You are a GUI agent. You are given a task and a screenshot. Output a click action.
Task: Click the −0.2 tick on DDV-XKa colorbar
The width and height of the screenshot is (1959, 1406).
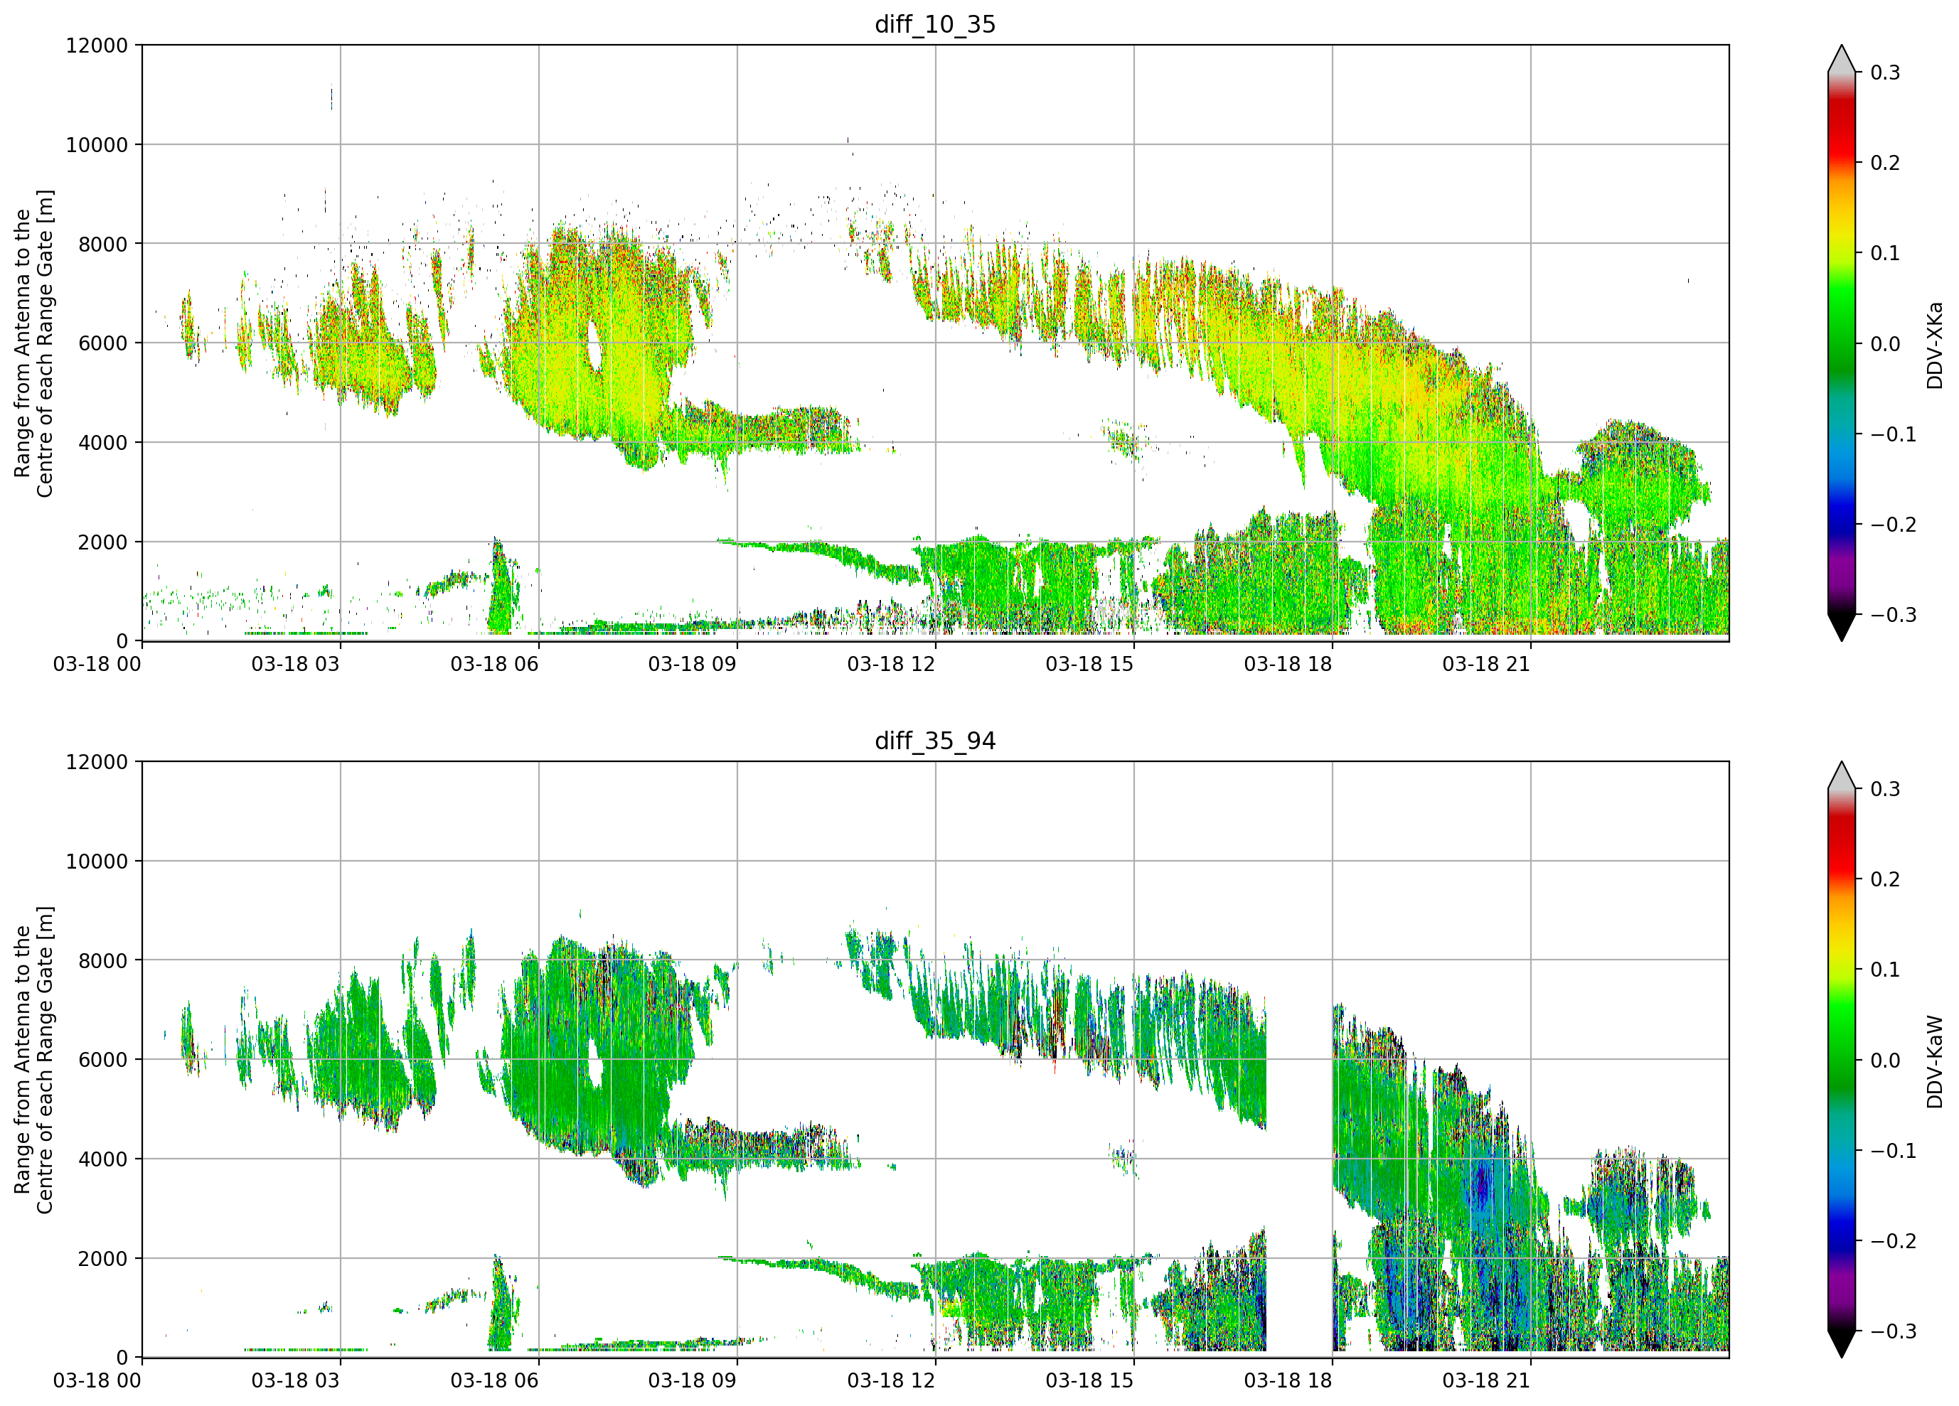pyautogui.click(x=1894, y=524)
